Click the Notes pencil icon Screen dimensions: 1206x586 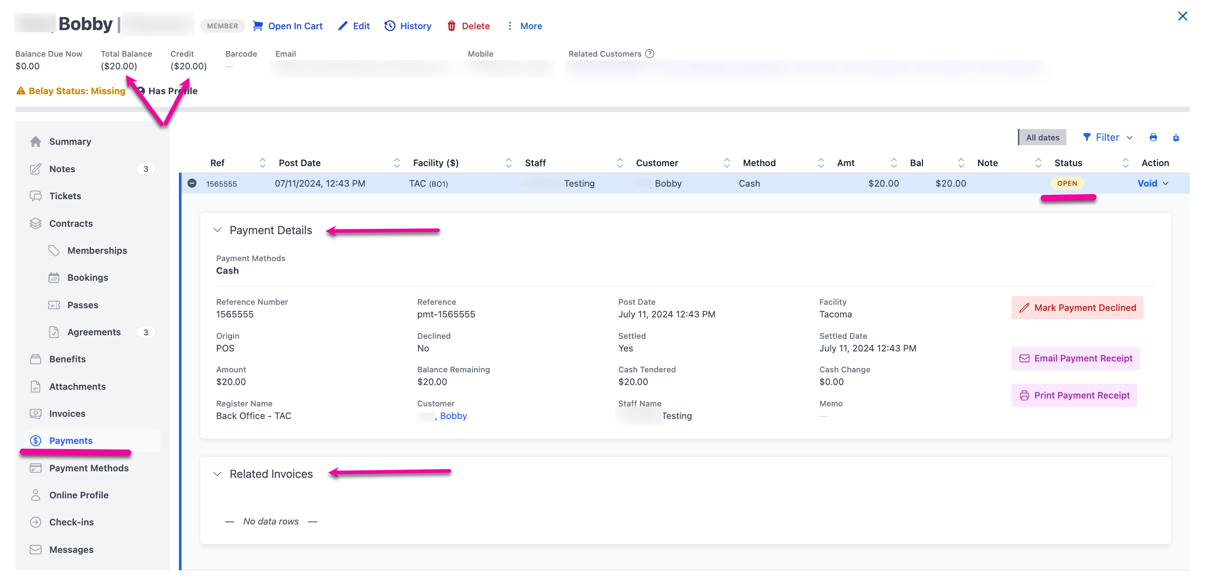tap(36, 169)
